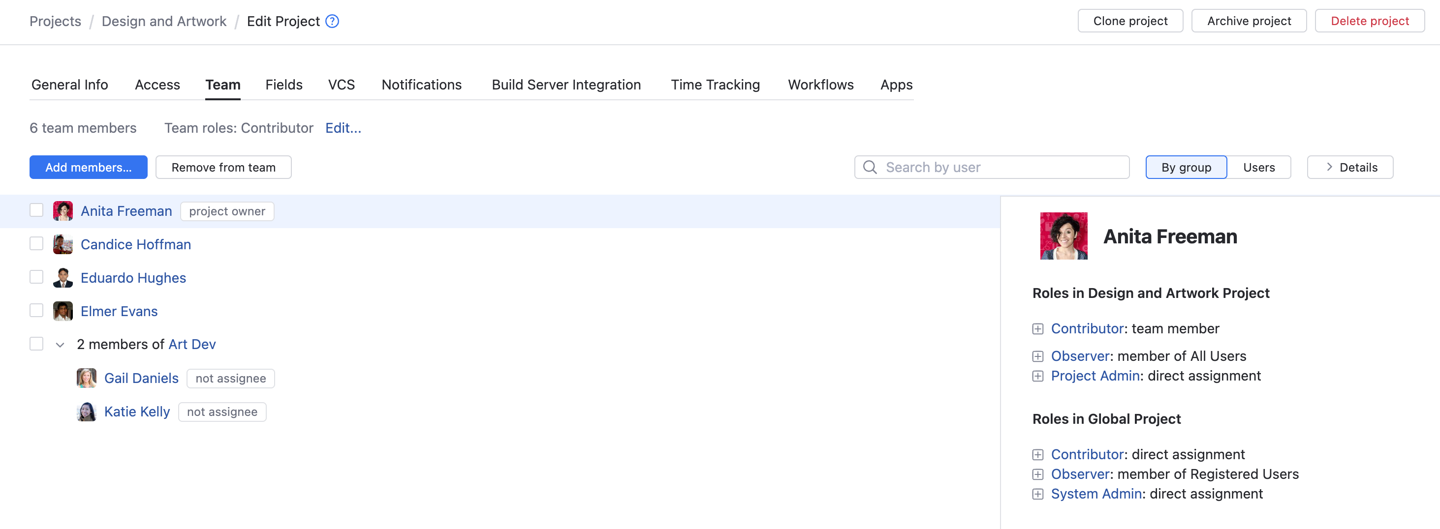
Task: Select the Anita Freeman checkbox
Action: [x=36, y=210]
